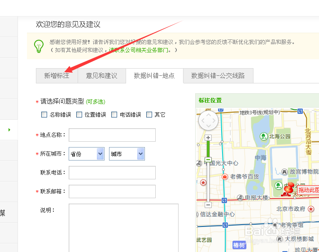The height and width of the screenshot is (252, 319).
Task: Open the 数据纠错-公交线路 tab
Action: click(x=218, y=76)
